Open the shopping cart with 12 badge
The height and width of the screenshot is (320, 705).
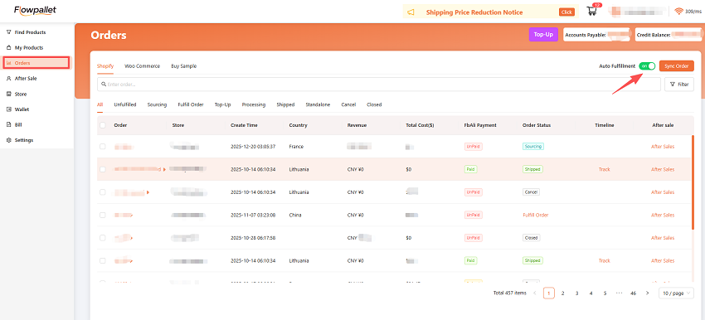[x=592, y=10]
